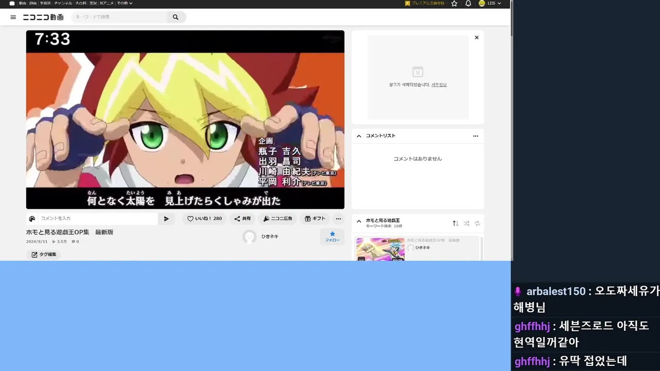Click the user avatar icon in top bar
The width and height of the screenshot is (660, 371).
pyautogui.click(x=482, y=3)
